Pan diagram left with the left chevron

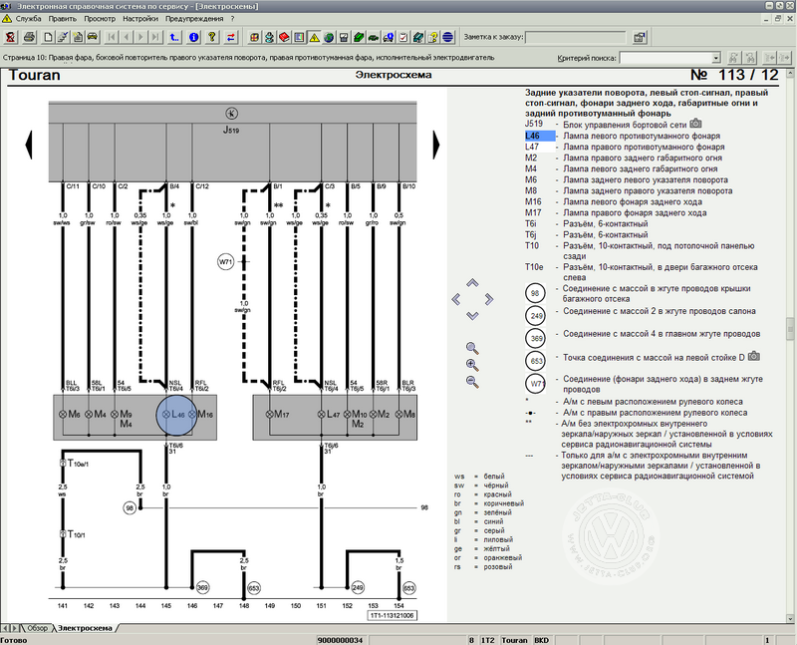tap(456, 299)
